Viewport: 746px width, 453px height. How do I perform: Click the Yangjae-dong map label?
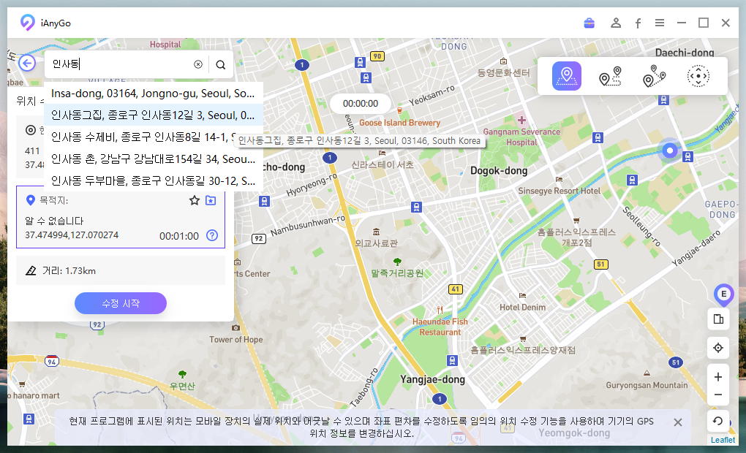point(432,379)
